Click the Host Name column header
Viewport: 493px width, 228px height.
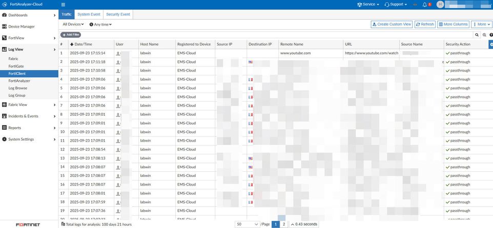pos(157,44)
